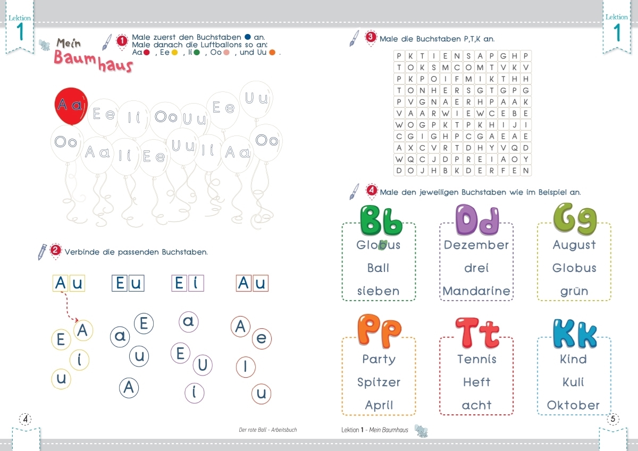Viewport: 638px width, 451px height.
Task: Select the red-bordered Au letter box
Action: pos(252,283)
